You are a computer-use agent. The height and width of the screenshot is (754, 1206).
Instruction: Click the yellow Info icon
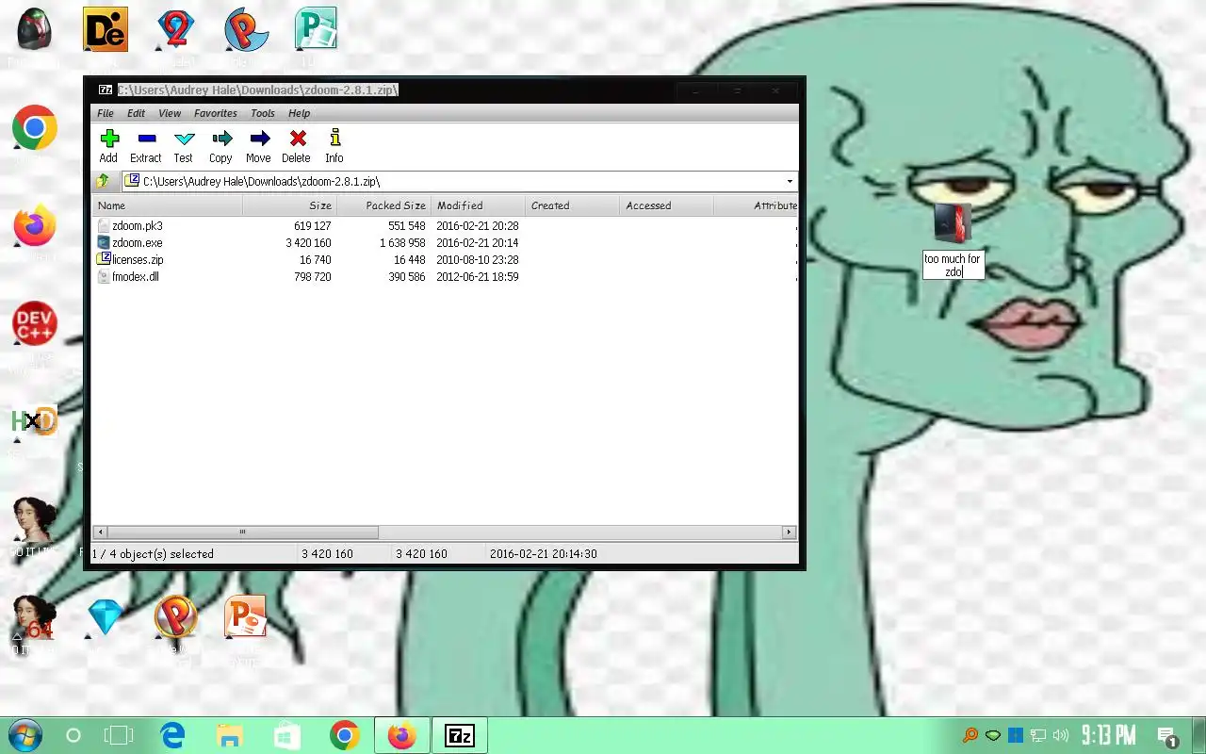(334, 138)
